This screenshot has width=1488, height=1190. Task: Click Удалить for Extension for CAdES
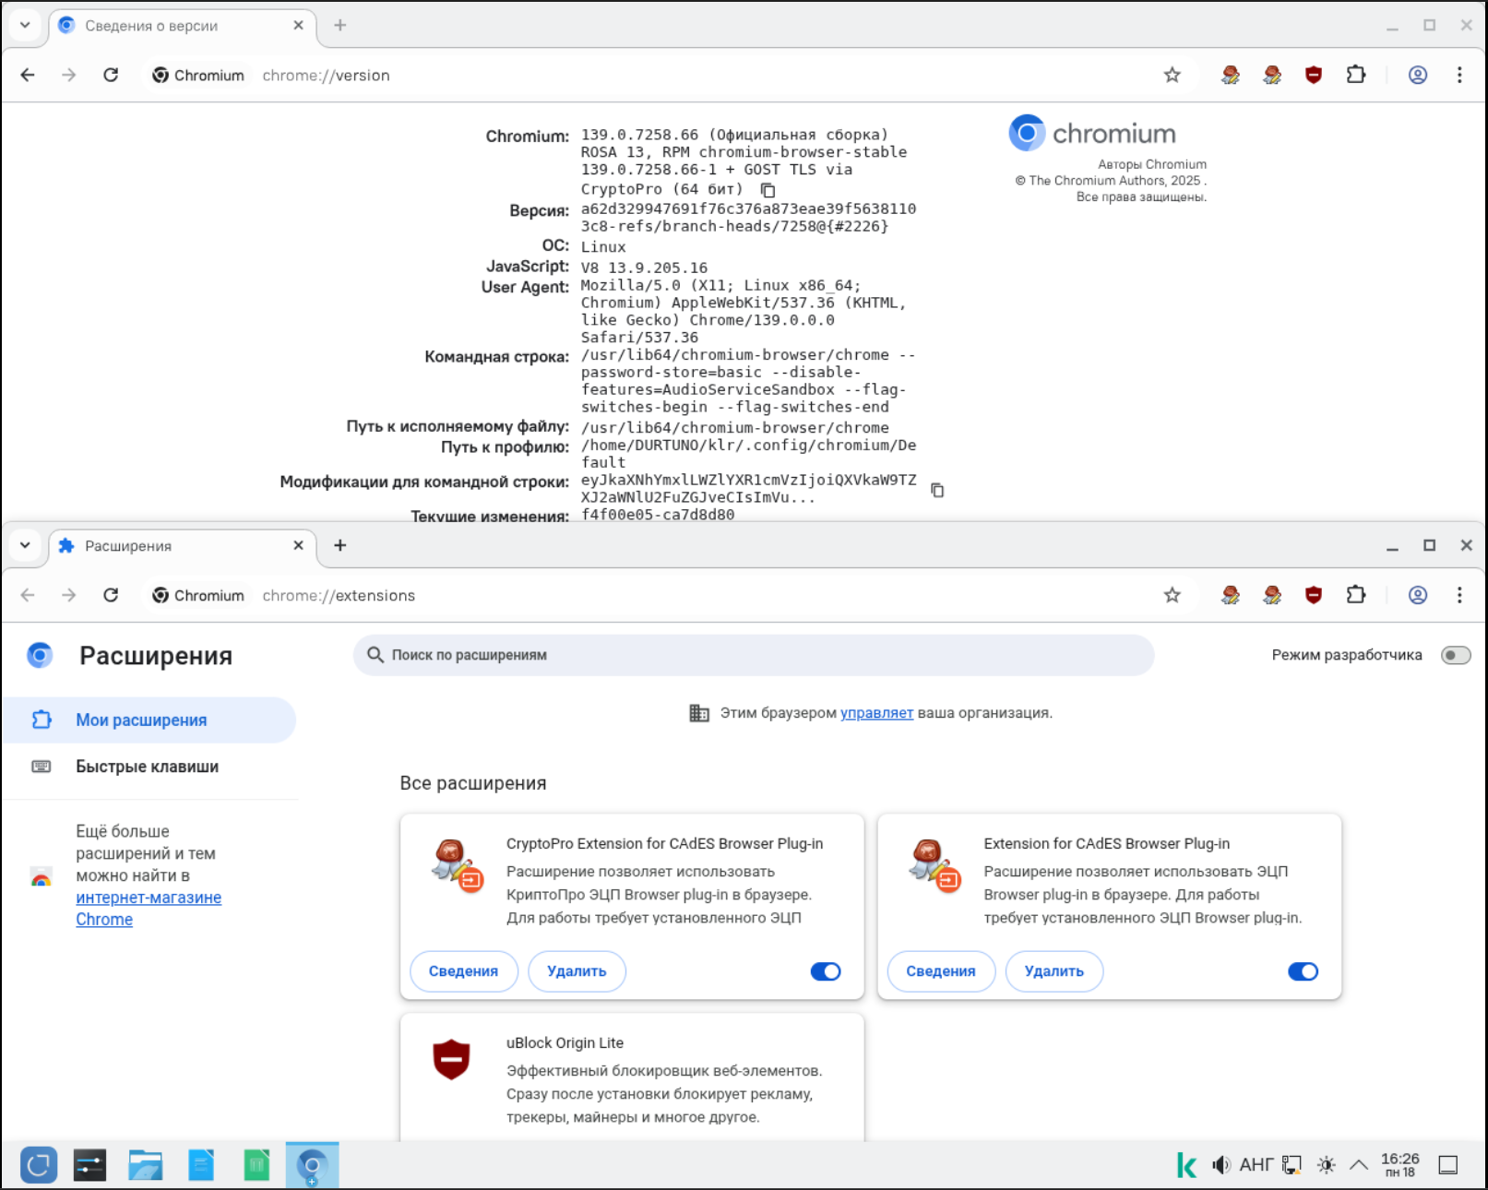tap(1054, 971)
